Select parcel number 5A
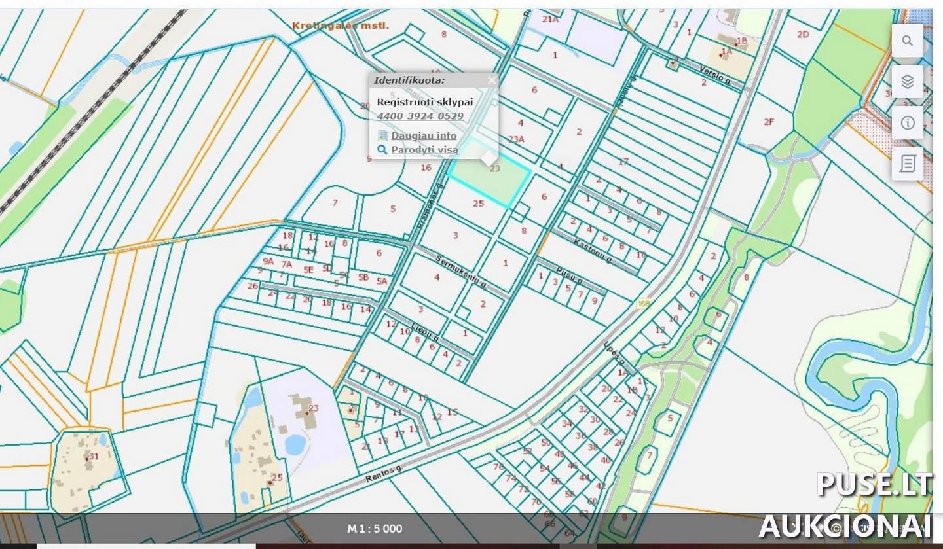Viewport: 943px width, 549px height. click(x=382, y=281)
